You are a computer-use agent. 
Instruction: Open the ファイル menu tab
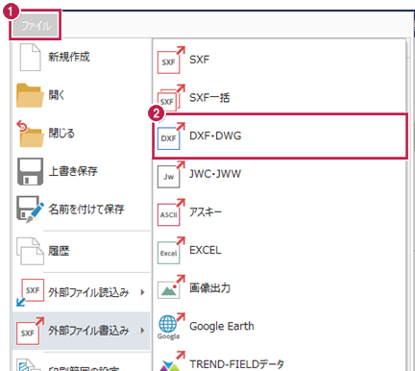point(36,26)
